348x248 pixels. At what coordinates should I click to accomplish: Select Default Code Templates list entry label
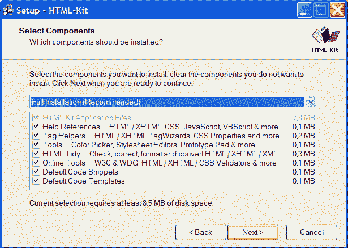coord(84,181)
